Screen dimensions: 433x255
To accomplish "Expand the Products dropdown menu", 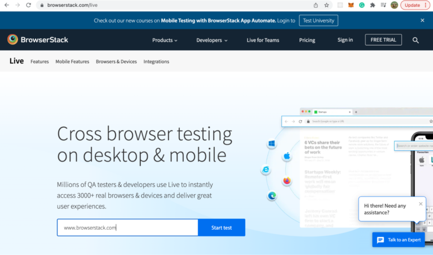I will [x=165, y=41].
